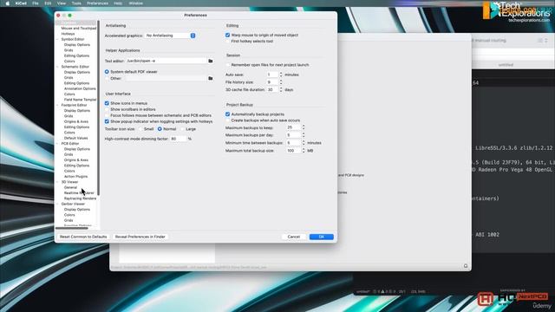Viewport: 555px width, 312px height.
Task: Click Reset Common to Defaults button
Action: pyautogui.click(x=83, y=237)
